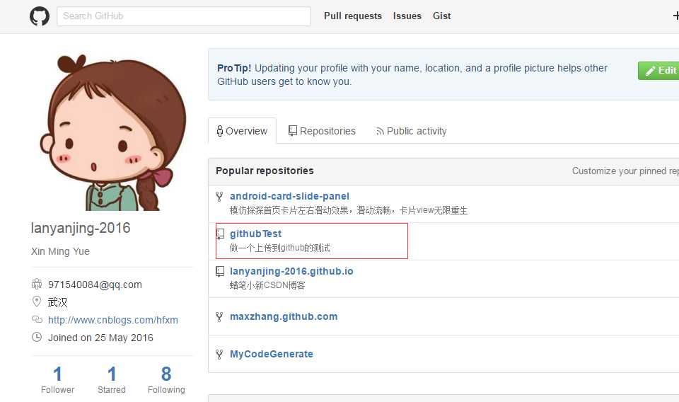Open http://www.cnblogs.com/hfxm link
Screen dimensions: 679x402
point(113,320)
